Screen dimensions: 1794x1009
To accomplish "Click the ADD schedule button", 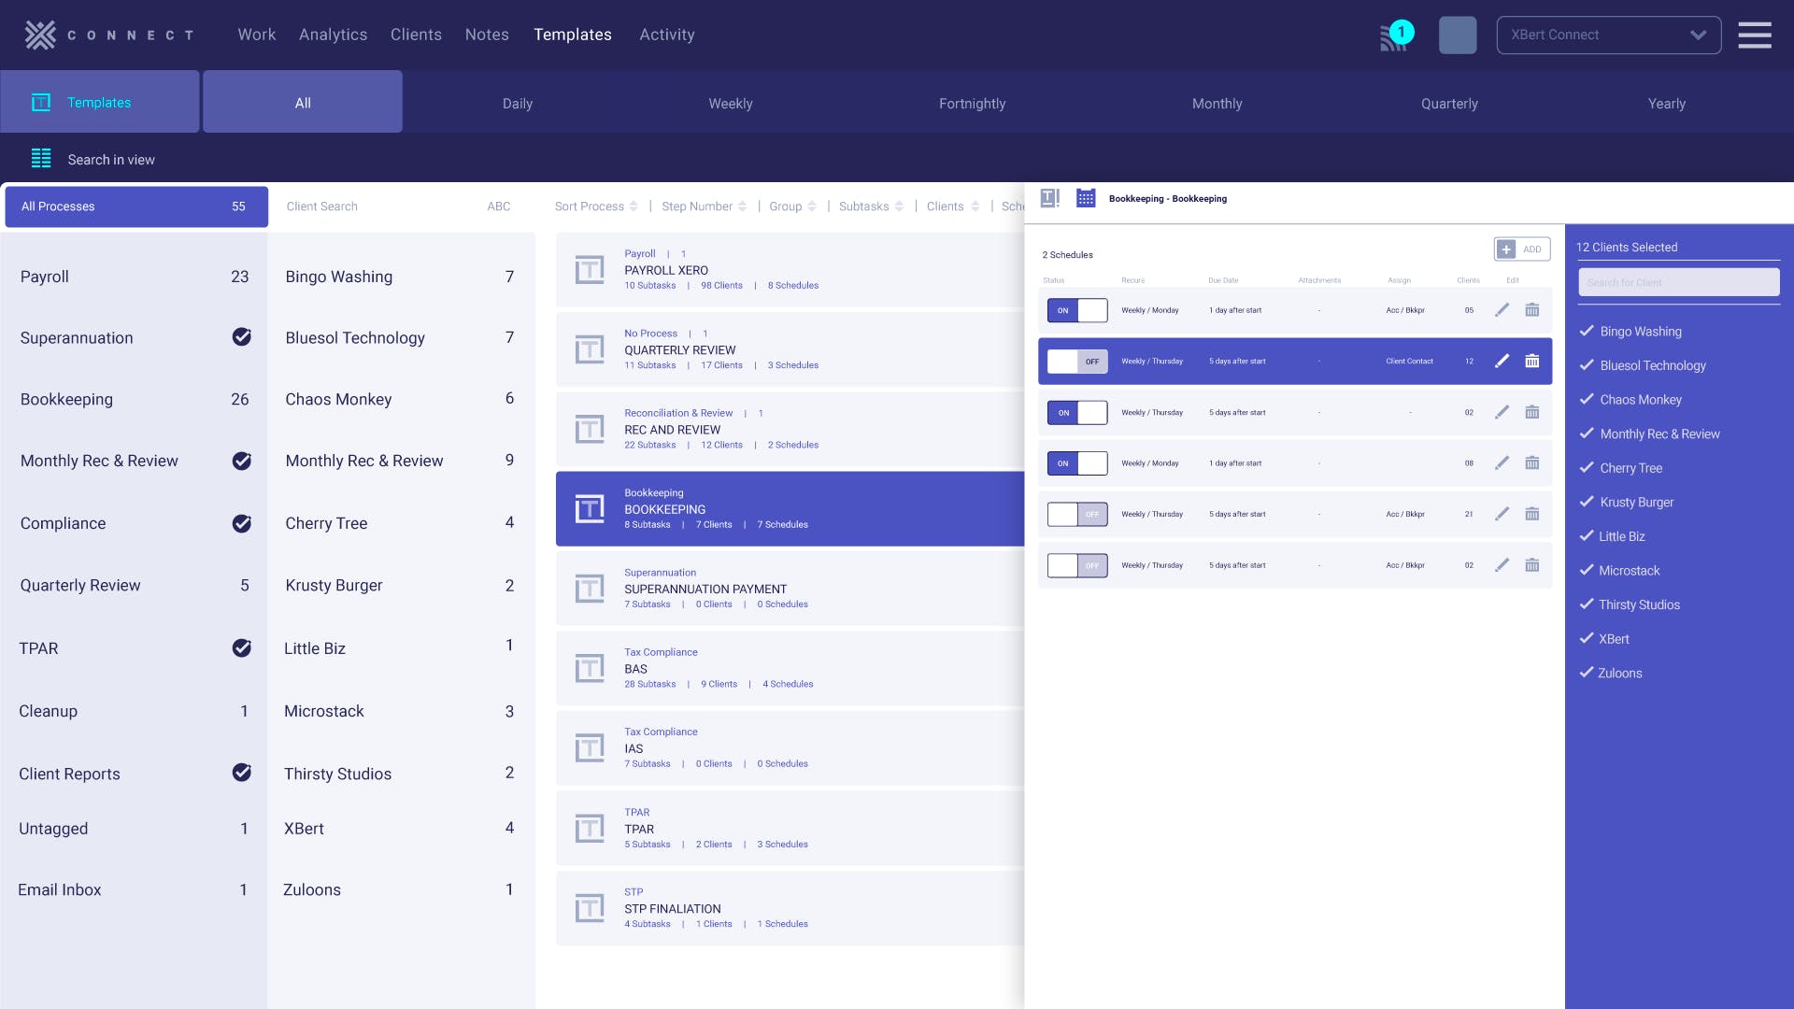I will point(1521,249).
